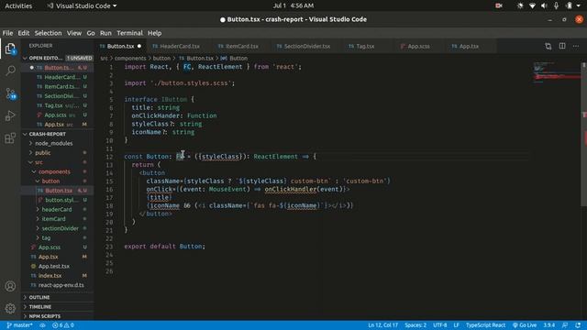This screenshot has height=330, width=587.
Task: Click the minimap code overview
Action: pos(557,73)
